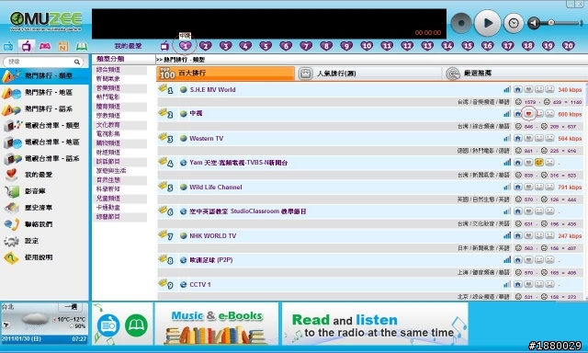The height and width of the screenshot is (353, 588).
Task: Mute audio with the speaker icon
Action: (x=534, y=23)
